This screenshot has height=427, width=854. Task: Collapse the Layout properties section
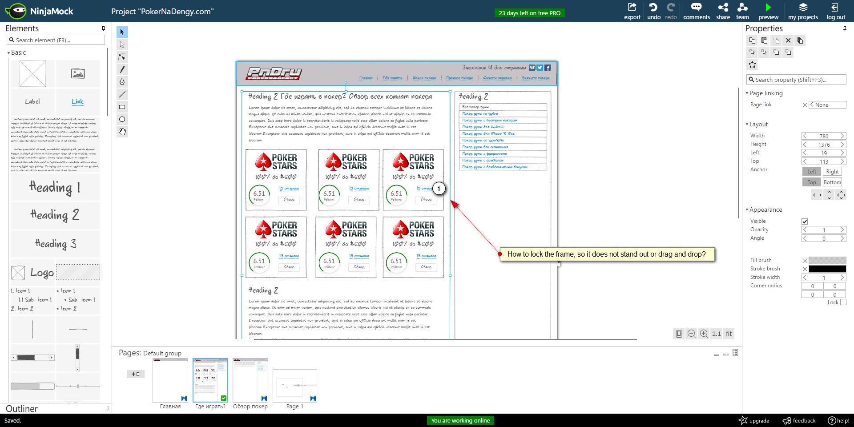tap(747, 125)
